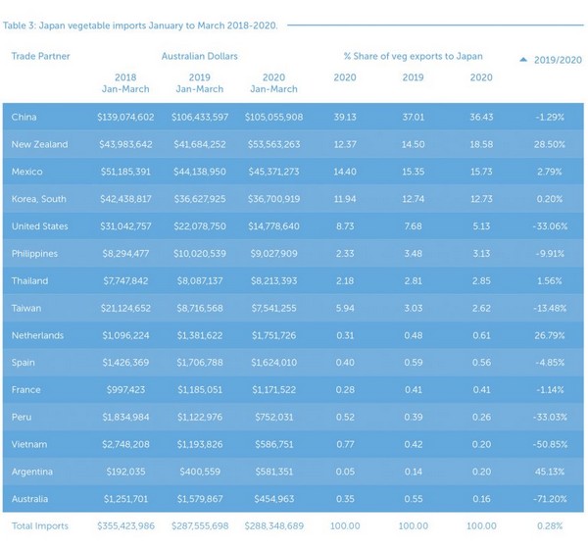Select the New Zealand row label
Screen dimensions: 588x548
(x=39, y=144)
